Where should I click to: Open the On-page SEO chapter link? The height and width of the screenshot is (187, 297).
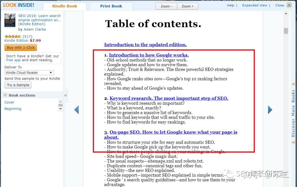(x=171, y=135)
